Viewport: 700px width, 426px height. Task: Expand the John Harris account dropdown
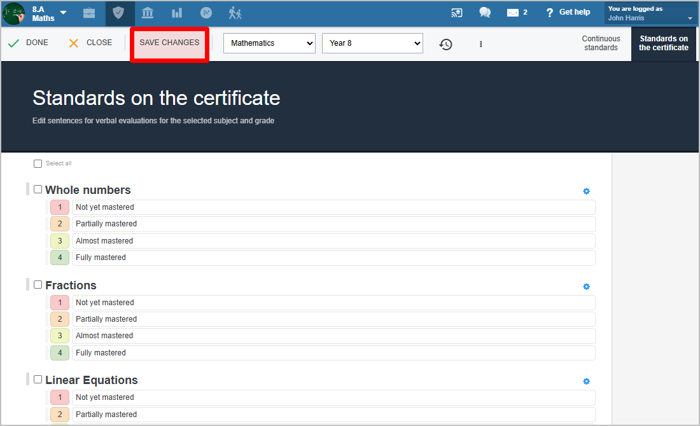pos(650,13)
